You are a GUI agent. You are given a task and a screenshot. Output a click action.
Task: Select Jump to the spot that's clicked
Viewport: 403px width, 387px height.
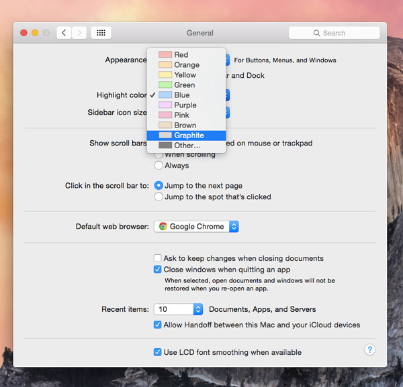pyautogui.click(x=159, y=197)
